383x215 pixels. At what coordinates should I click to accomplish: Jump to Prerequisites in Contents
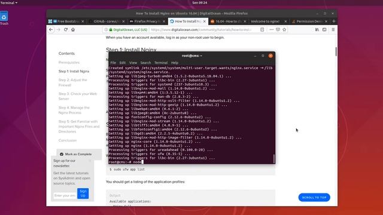[69, 62]
